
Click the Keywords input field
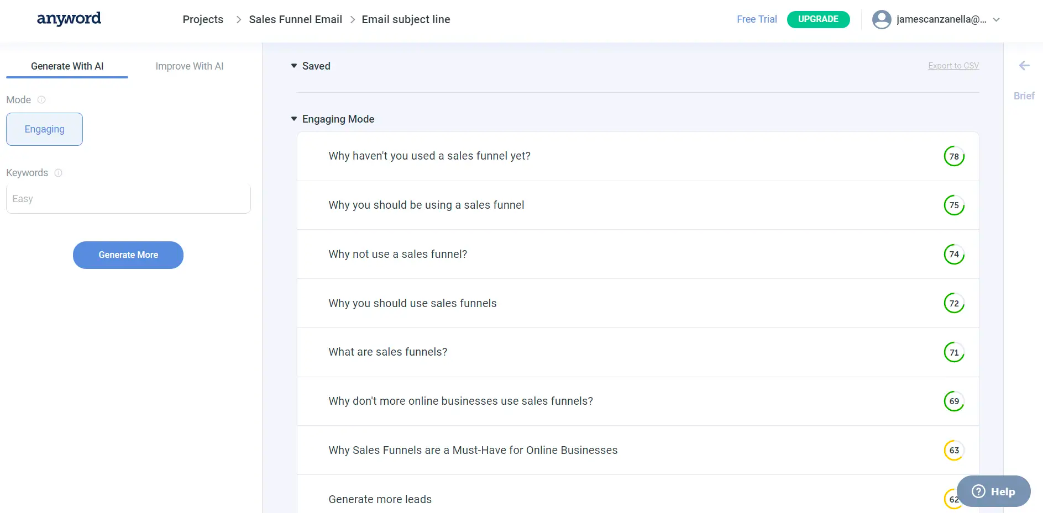pyautogui.click(x=128, y=199)
